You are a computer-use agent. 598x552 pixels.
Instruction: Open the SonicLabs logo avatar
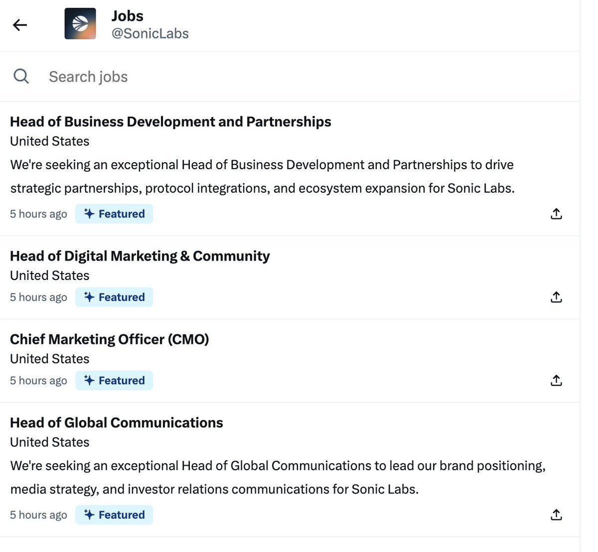point(80,23)
